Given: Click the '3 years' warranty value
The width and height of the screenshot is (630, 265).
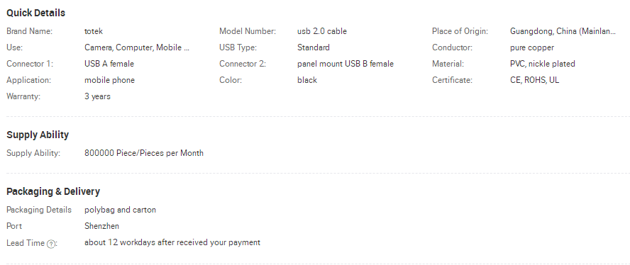Looking at the screenshot, I should (97, 97).
